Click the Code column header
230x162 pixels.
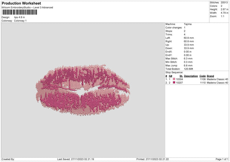coord(203,76)
